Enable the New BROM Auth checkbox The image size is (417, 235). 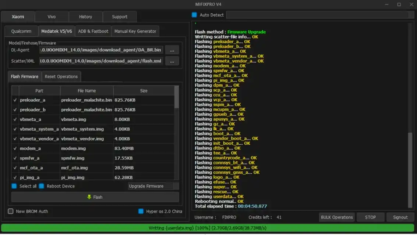tap(10, 211)
